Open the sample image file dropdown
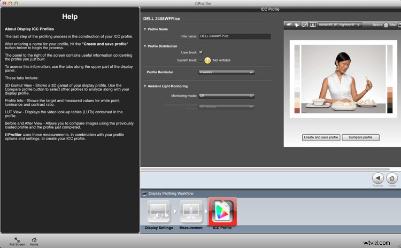This screenshot has height=248, width=401. [340, 25]
